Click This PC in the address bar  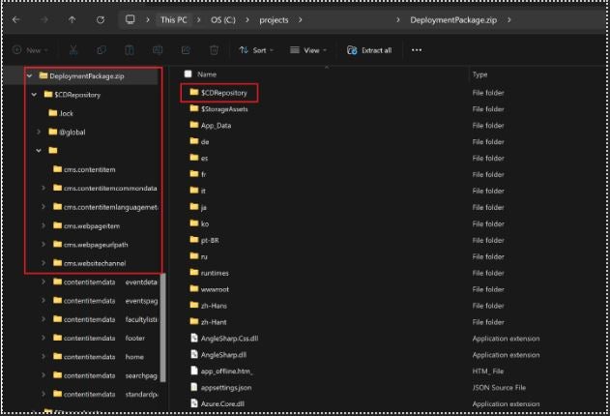pos(174,19)
